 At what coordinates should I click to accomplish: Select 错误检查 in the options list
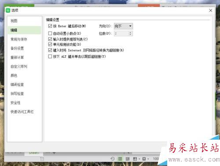click(x=17, y=84)
